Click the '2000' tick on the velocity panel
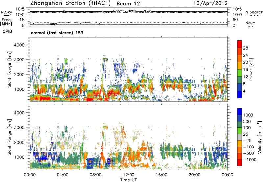The image size is (263, 182). coord(19,142)
